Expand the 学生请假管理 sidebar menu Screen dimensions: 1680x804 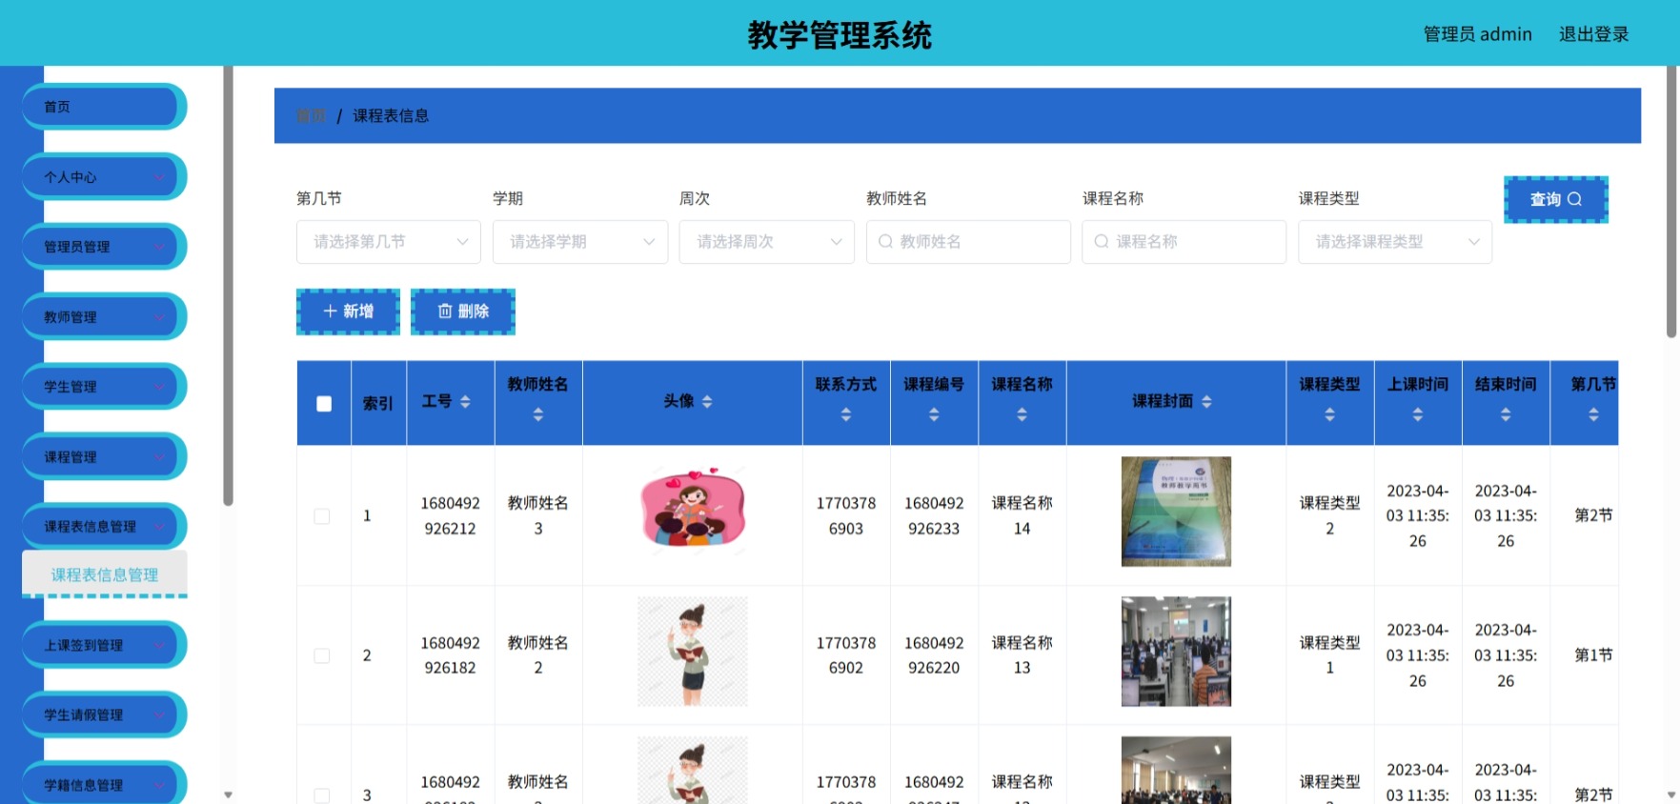click(104, 714)
